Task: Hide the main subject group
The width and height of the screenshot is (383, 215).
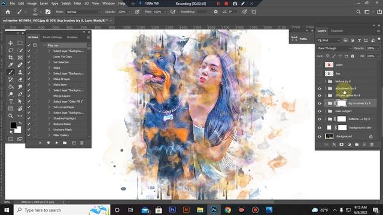Action: (x=320, y=111)
